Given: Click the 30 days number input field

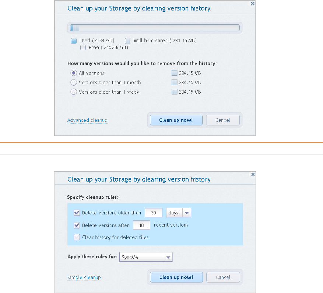Looking at the screenshot, I should coord(153,213).
